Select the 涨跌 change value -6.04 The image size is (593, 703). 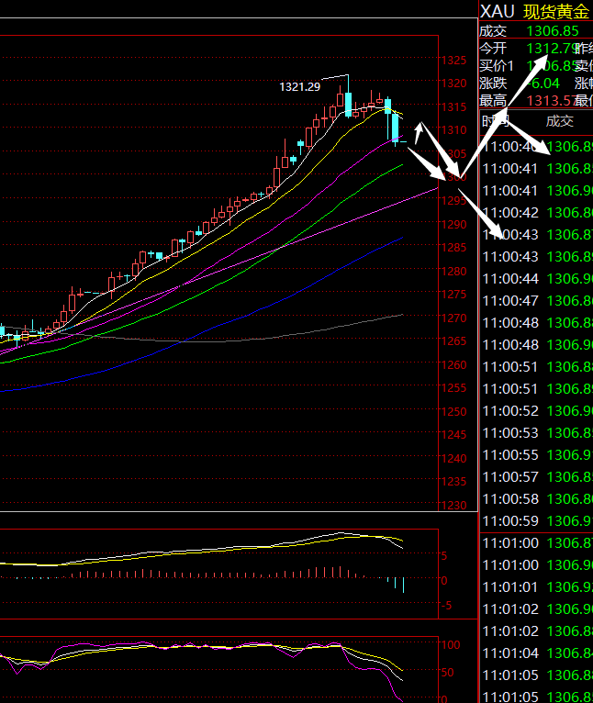(543, 84)
